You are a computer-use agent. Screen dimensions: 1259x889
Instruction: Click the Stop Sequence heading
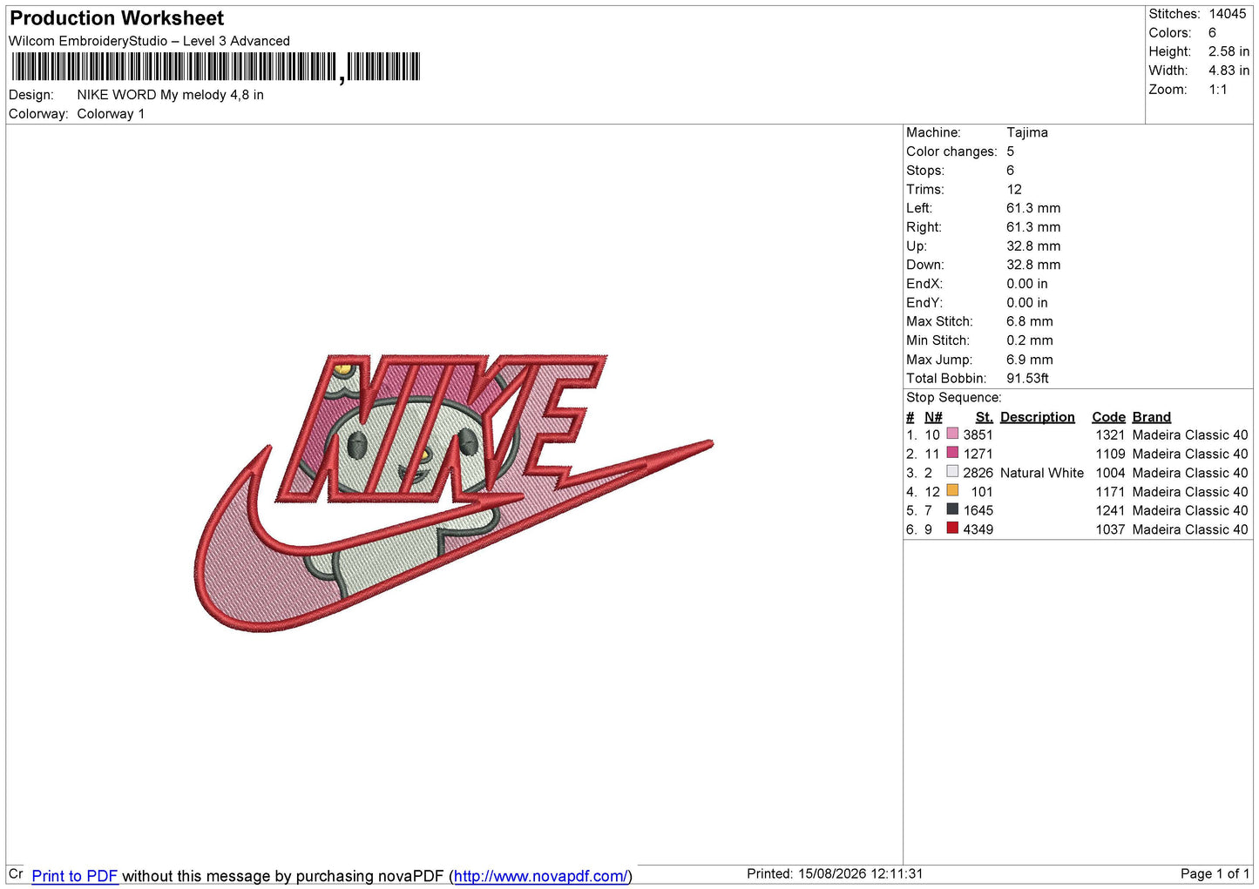(954, 397)
